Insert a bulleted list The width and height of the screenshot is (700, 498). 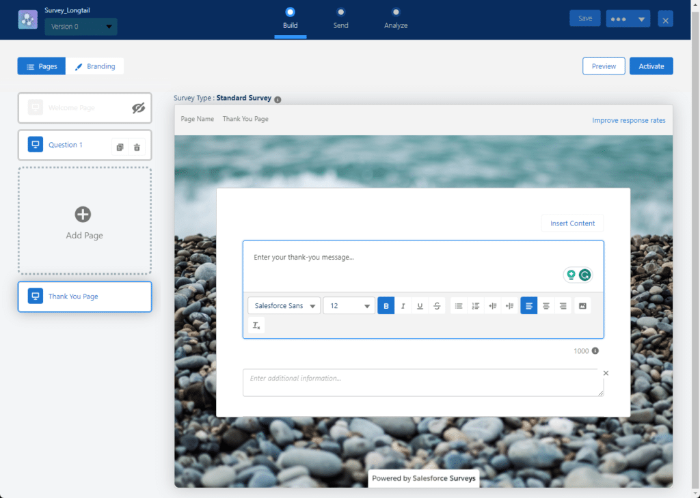tap(459, 306)
